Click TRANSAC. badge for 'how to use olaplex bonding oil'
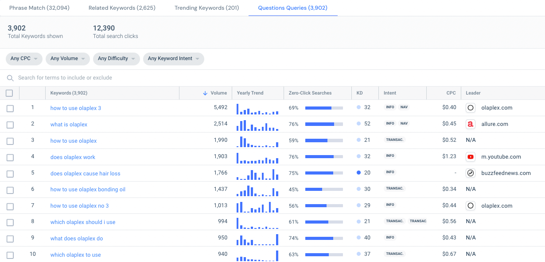 point(395,189)
